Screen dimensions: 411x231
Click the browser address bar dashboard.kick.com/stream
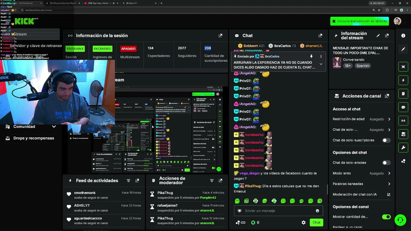point(39,10)
